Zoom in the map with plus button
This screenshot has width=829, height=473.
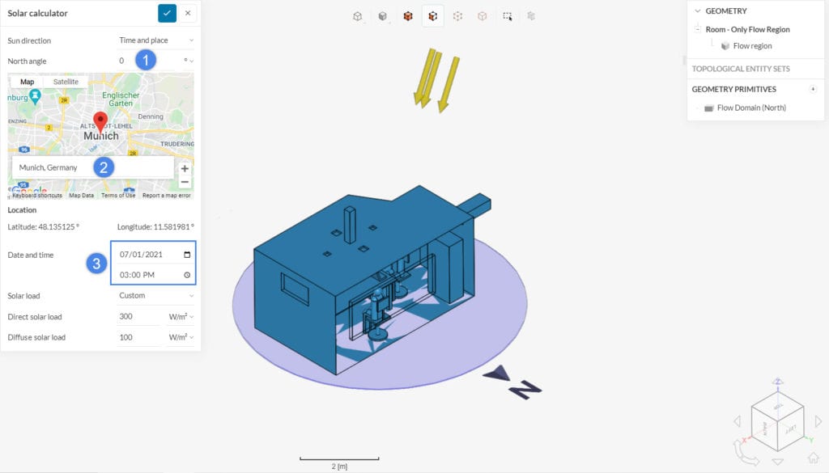click(x=185, y=169)
